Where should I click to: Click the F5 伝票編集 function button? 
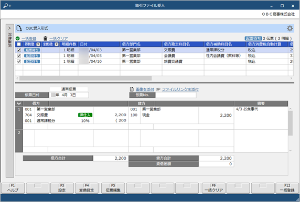(113, 188)
